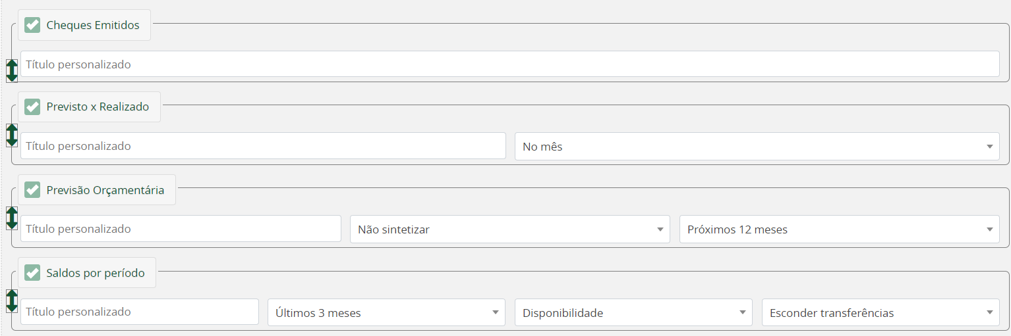Click the reorder arrow icon beside Previsão Orçamentária
Image resolution: width=1011 pixels, height=336 pixels.
click(11, 218)
